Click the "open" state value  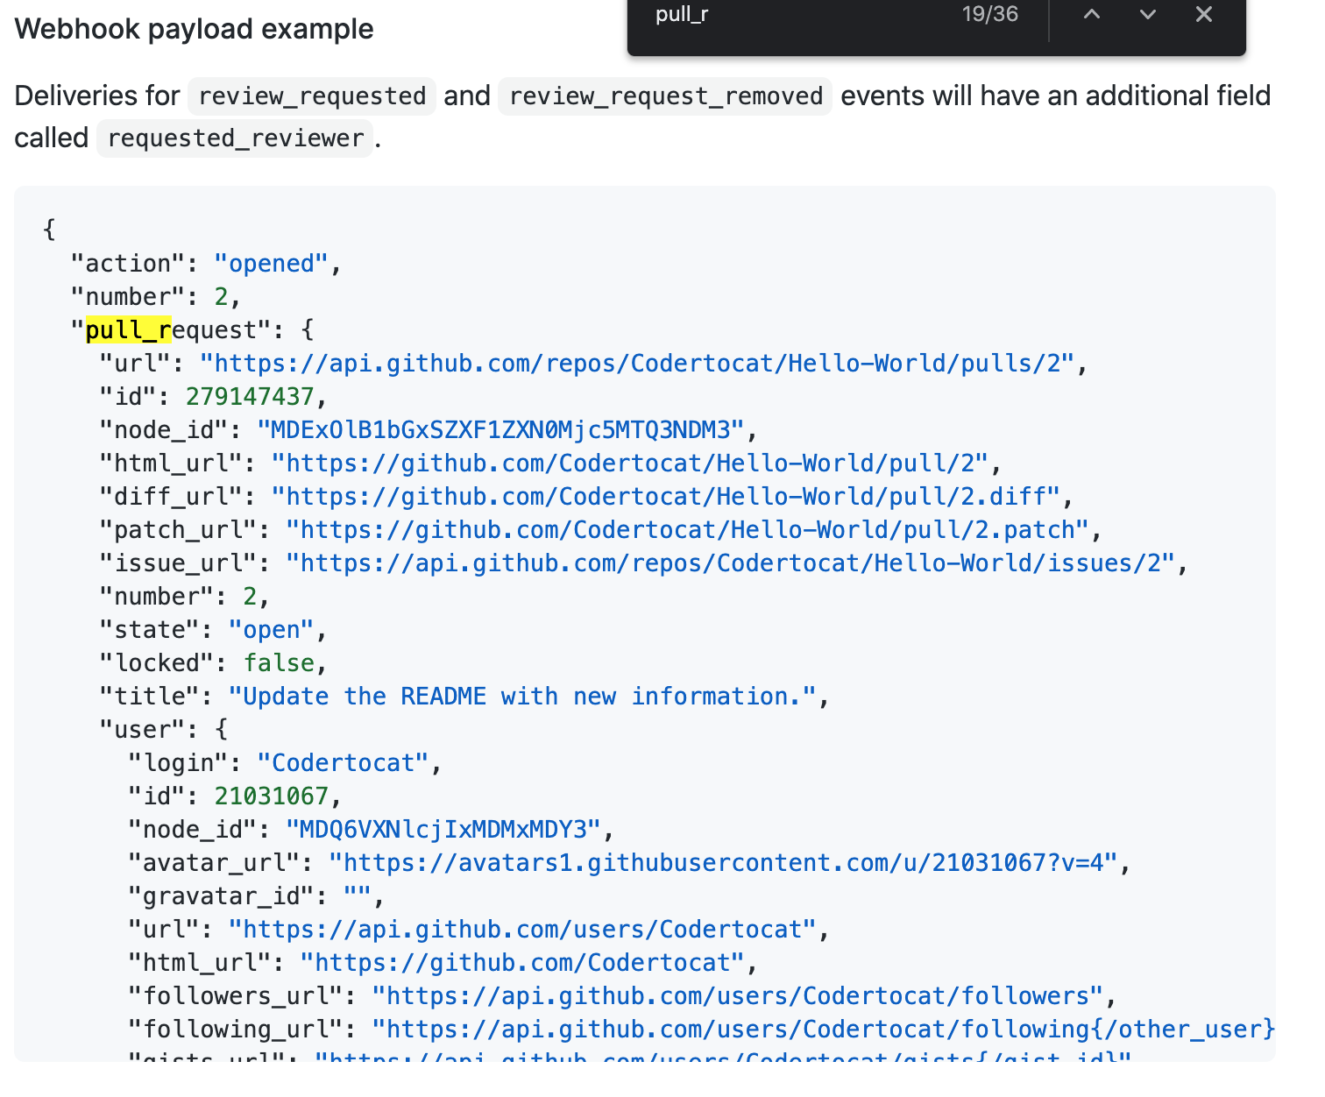(x=272, y=630)
